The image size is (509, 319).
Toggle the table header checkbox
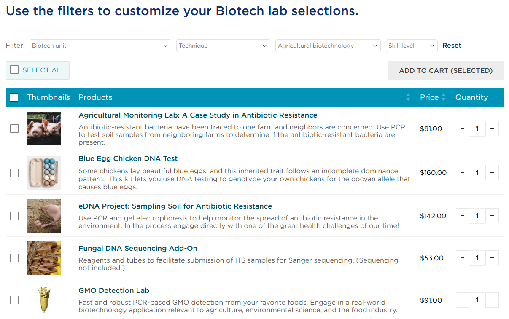(x=14, y=97)
